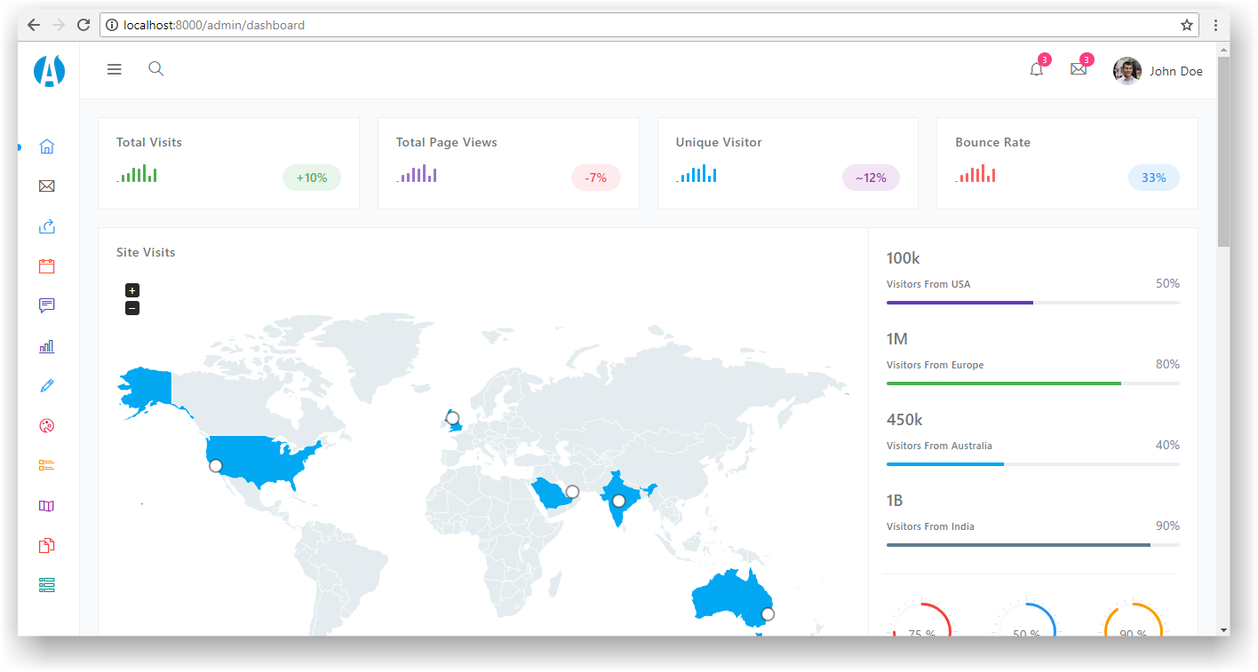Image resolution: width=1258 pixels, height=672 pixels.
Task: Click the green stacked rows sidebar icon
Action: click(47, 585)
